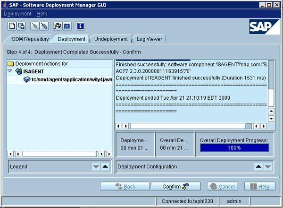Select the ISAGENT tree item
Screen dimensions: 283x208
click(x=33, y=72)
